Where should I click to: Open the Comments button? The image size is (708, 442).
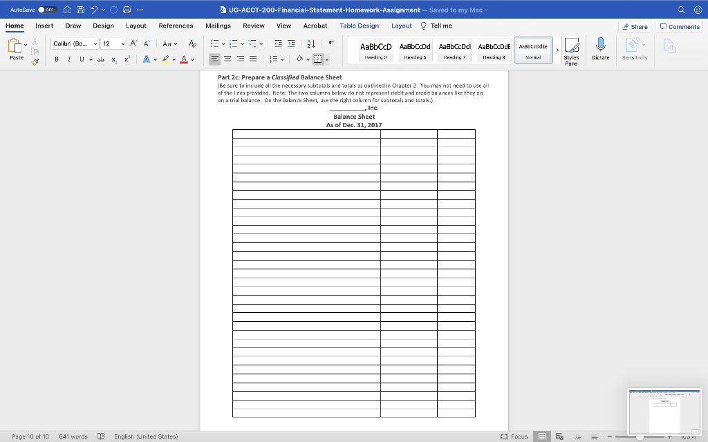[680, 27]
